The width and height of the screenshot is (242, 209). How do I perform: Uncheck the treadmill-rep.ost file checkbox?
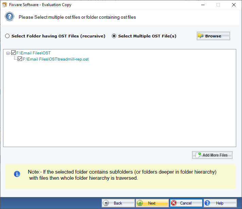tap(20, 59)
